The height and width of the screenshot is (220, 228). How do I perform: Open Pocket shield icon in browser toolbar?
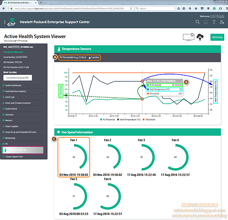pos(202,8)
